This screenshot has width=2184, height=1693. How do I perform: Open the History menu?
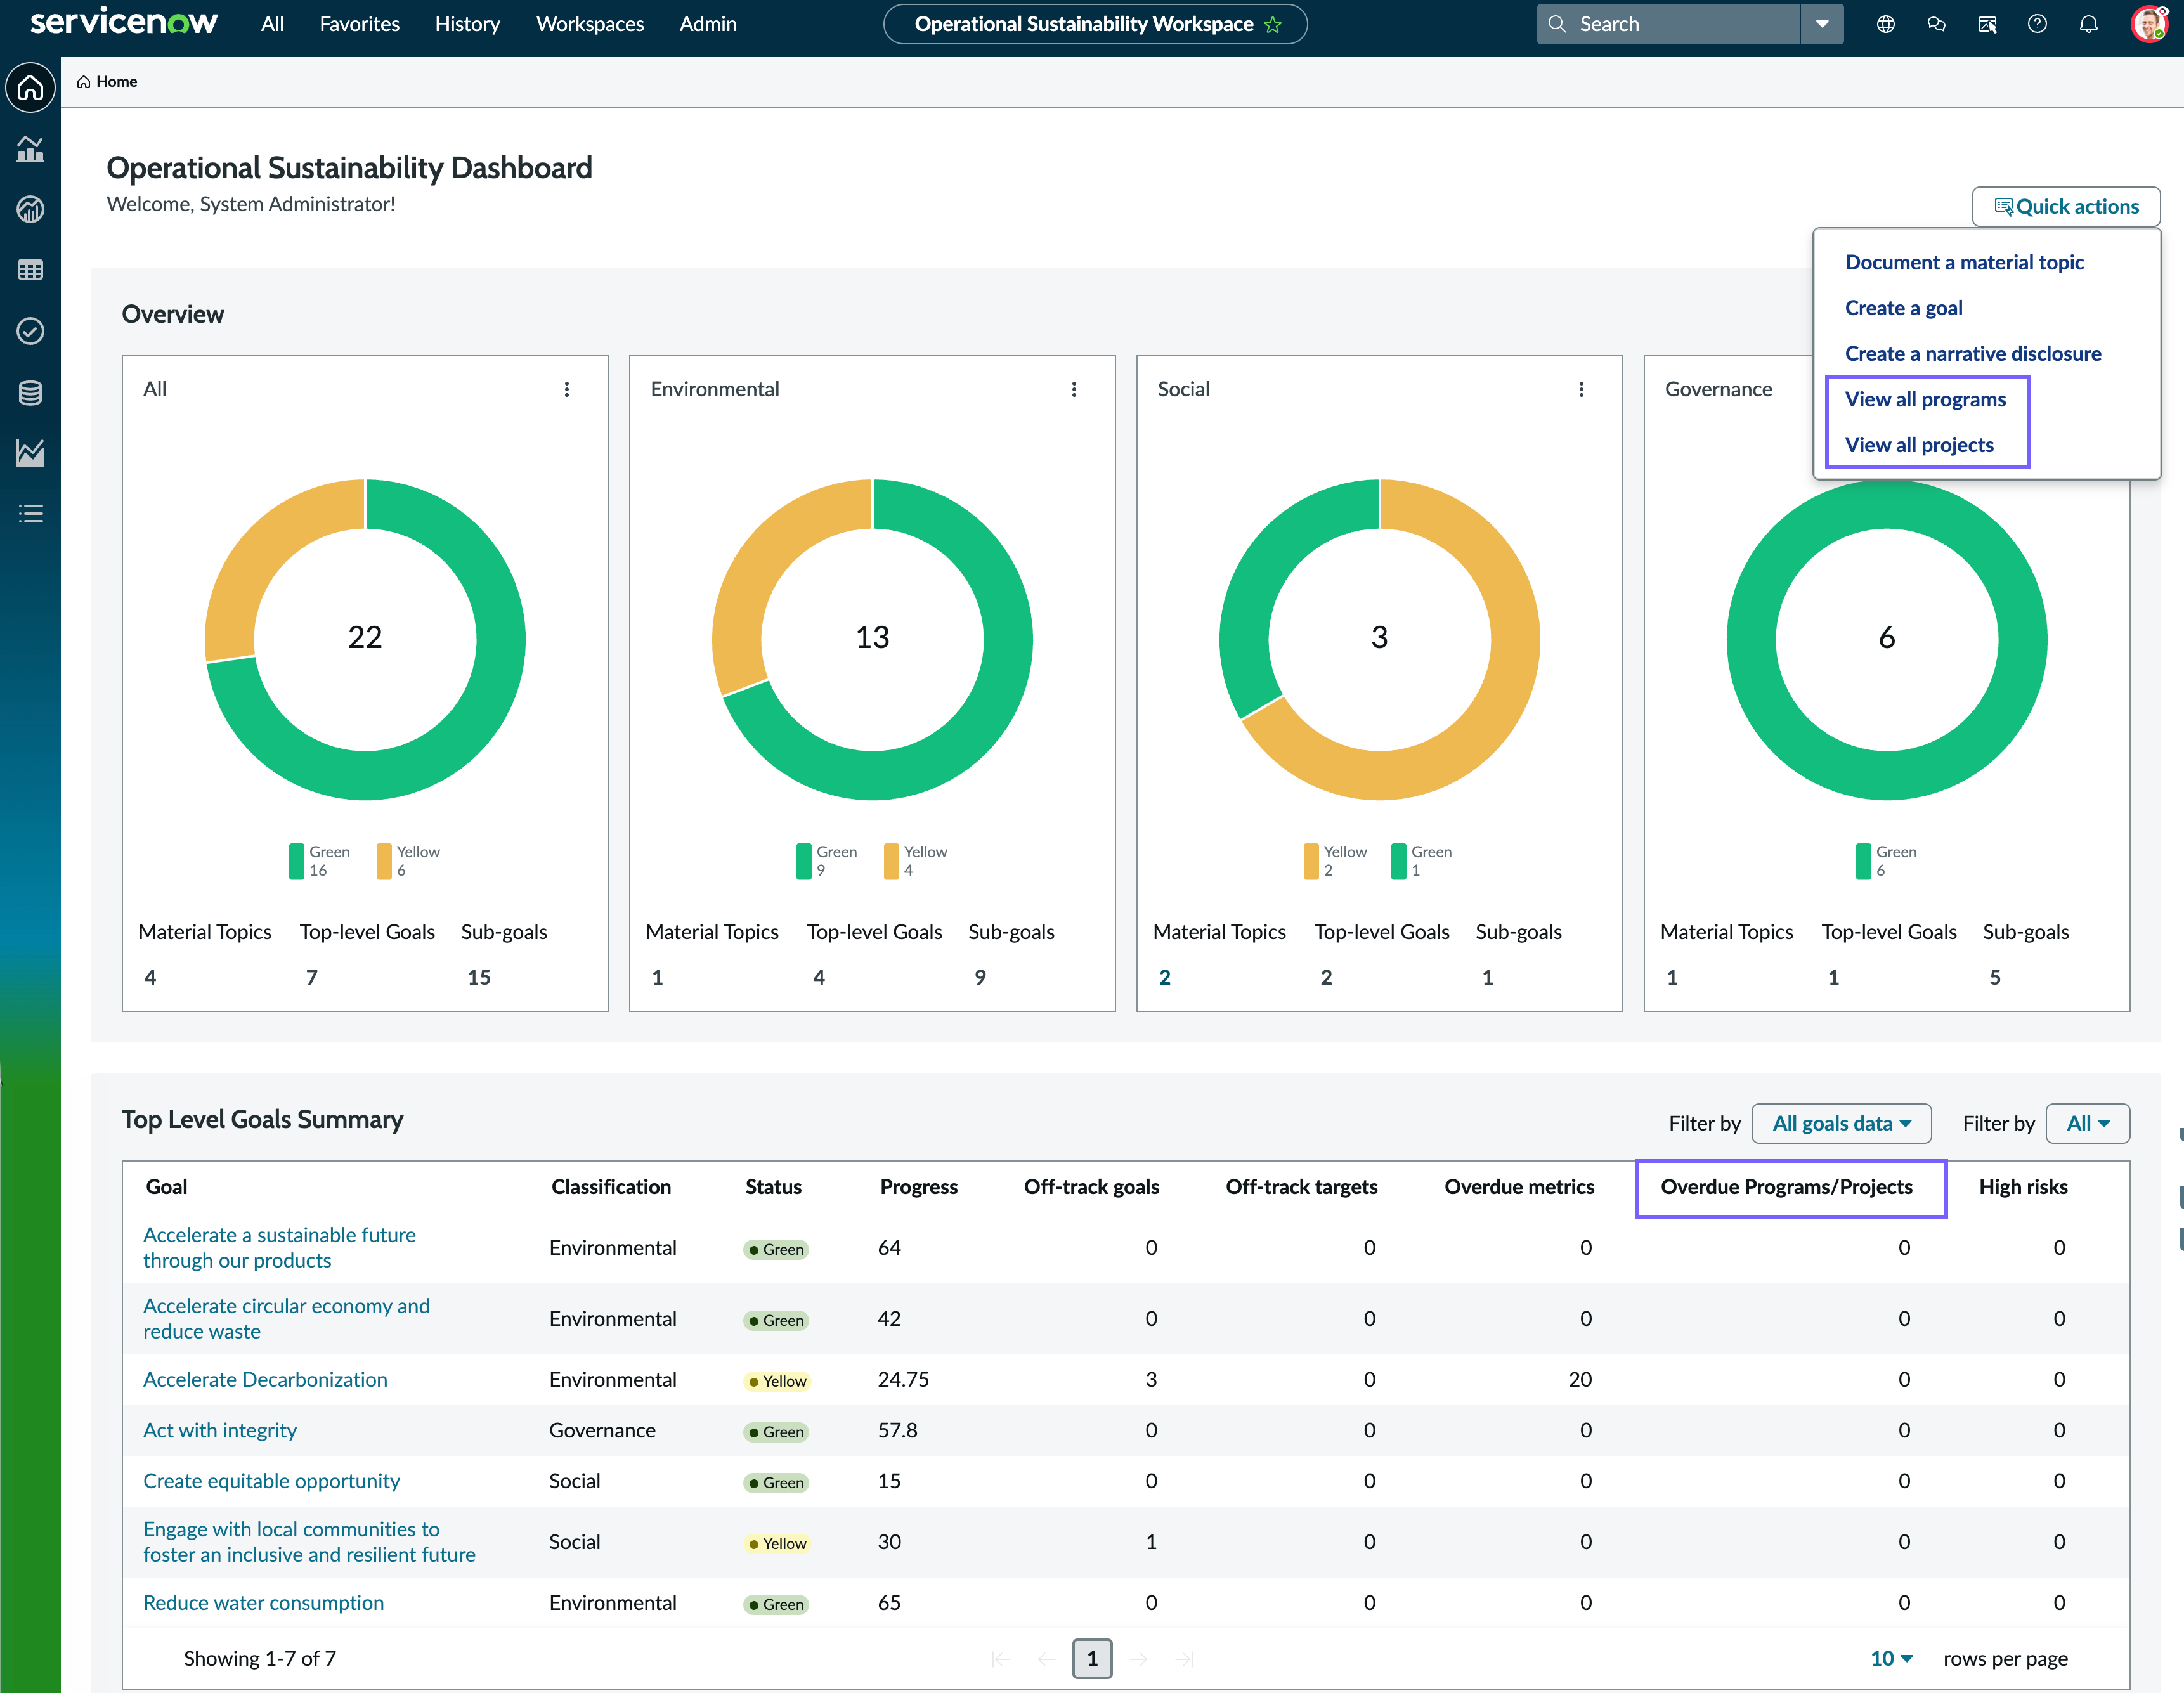pos(467,24)
